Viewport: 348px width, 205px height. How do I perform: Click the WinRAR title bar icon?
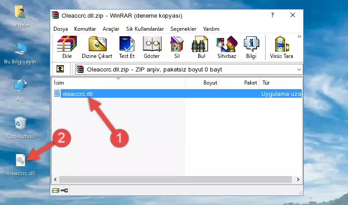[x=55, y=15]
